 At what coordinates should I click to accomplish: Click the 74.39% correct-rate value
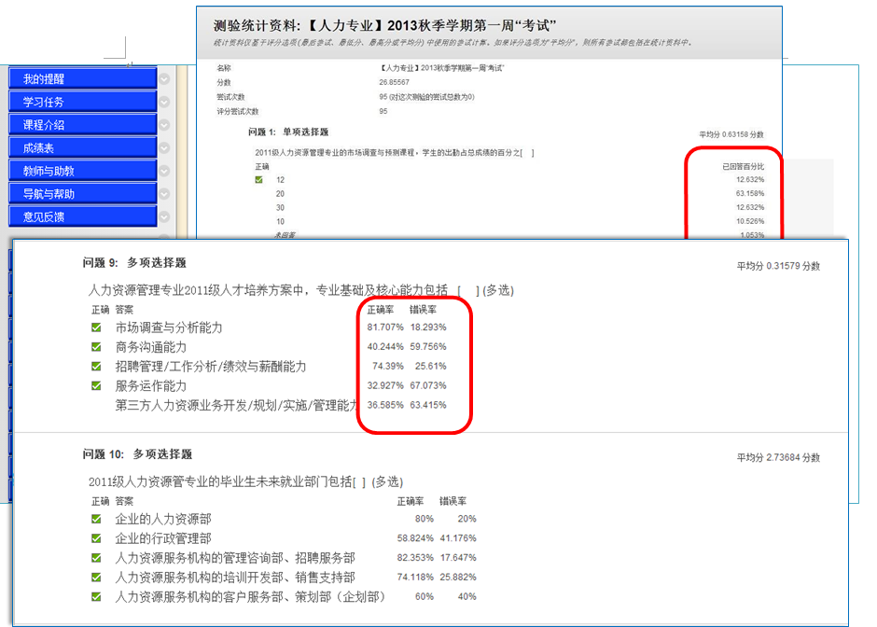(388, 367)
